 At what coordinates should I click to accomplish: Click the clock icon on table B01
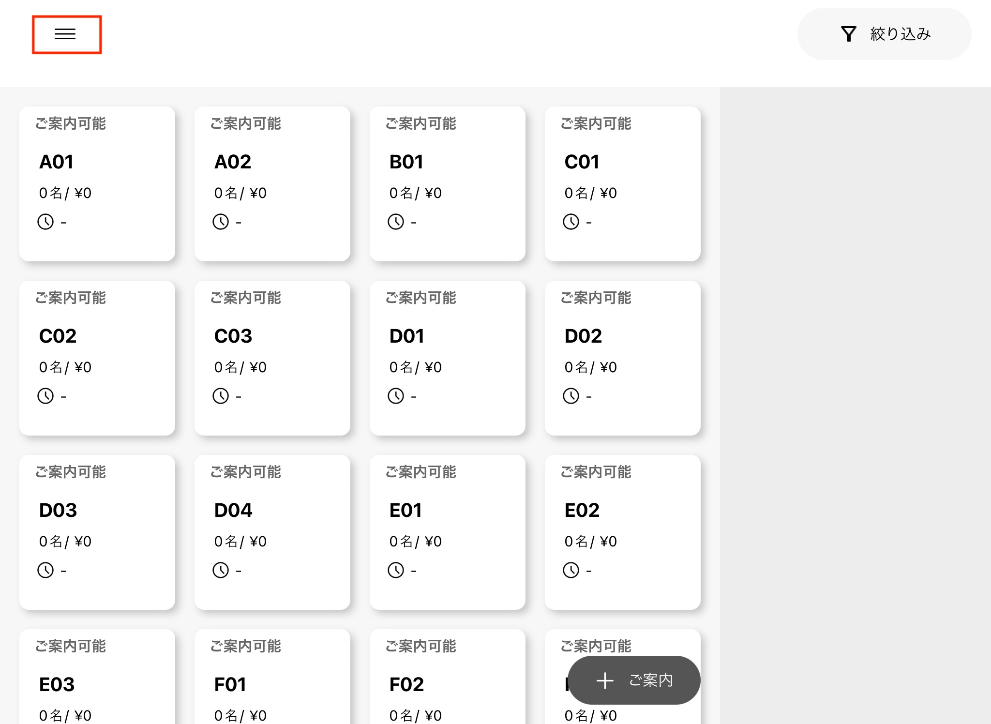coord(396,222)
